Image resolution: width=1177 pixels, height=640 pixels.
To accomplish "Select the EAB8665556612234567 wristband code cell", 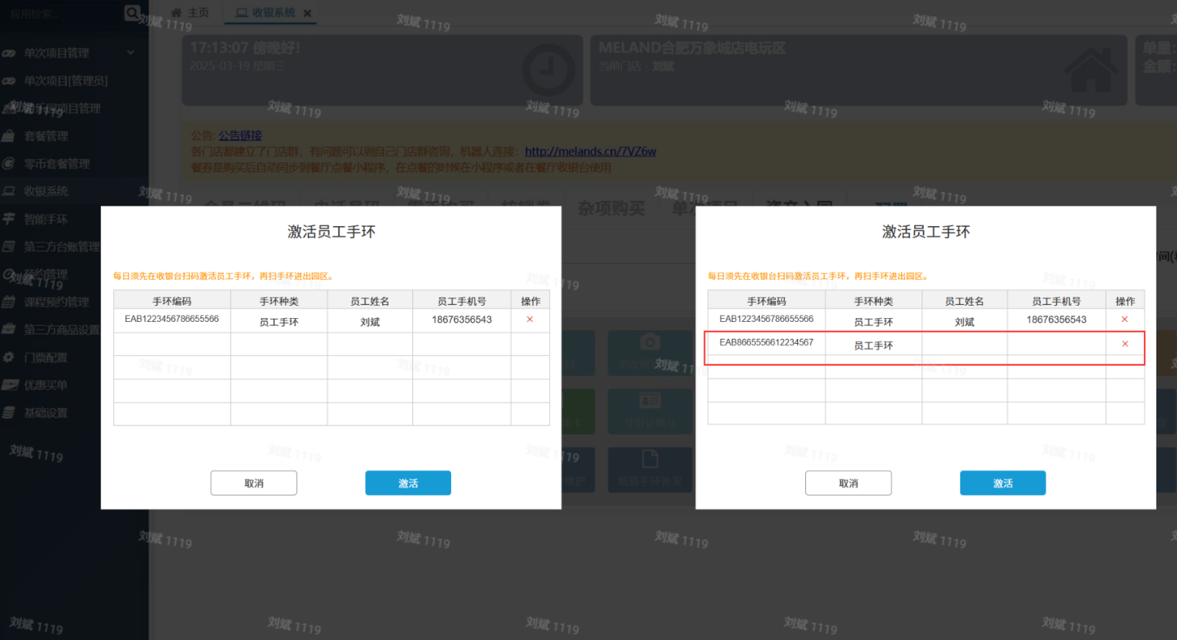I will [x=766, y=342].
